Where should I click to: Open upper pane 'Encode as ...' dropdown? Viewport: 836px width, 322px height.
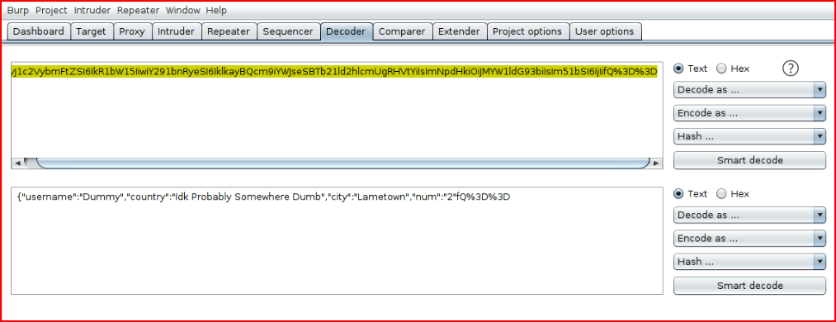(x=749, y=113)
